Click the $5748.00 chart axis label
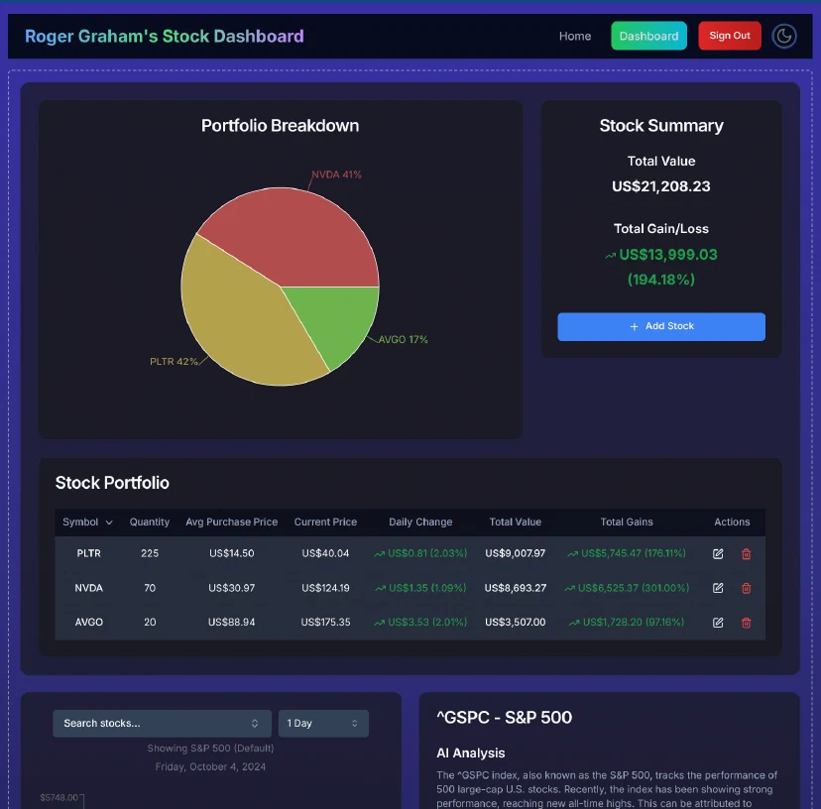 tap(59, 797)
